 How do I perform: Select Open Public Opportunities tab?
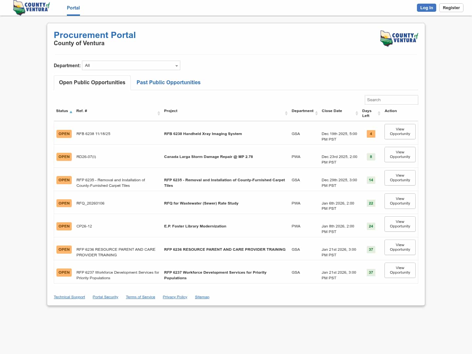point(92,83)
